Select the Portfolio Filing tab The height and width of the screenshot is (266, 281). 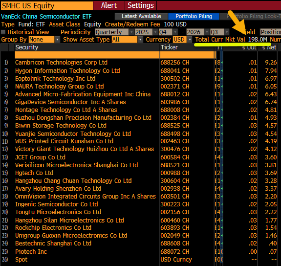click(194, 16)
